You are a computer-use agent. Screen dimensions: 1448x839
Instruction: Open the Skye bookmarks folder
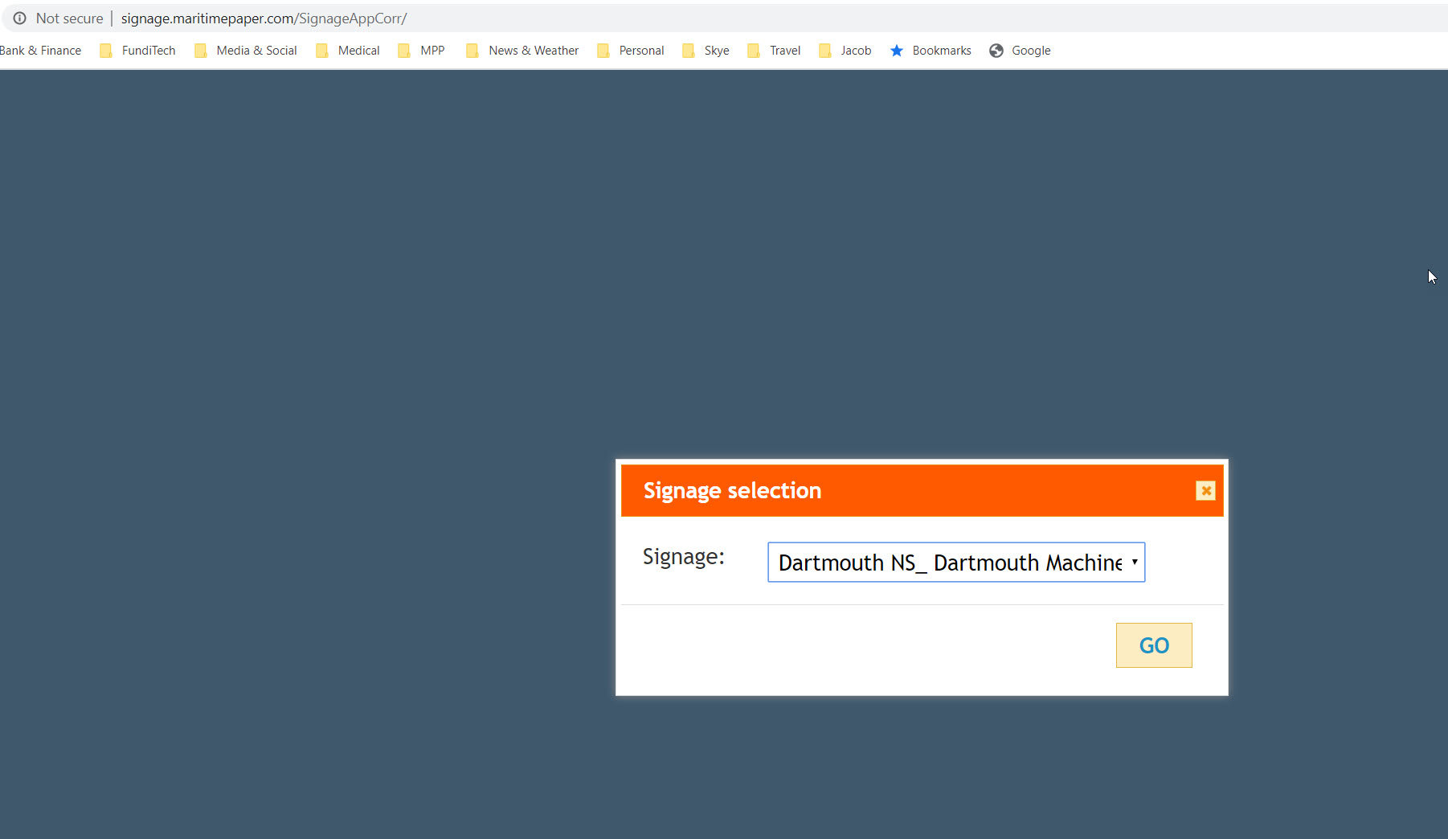(706, 51)
